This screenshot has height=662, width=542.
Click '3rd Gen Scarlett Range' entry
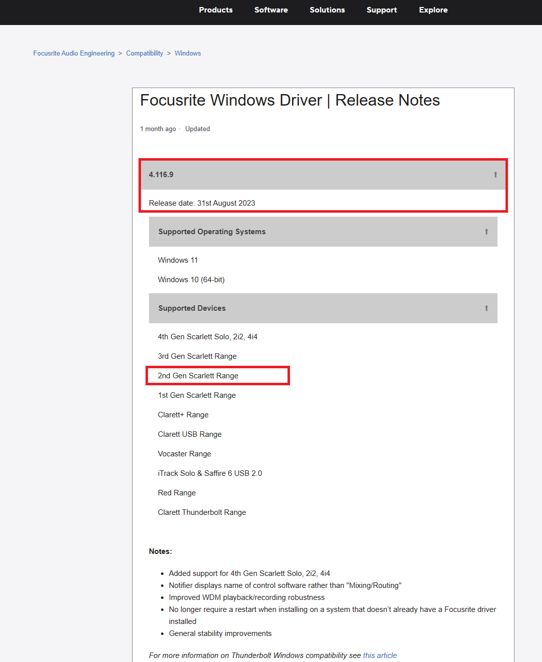[x=197, y=356]
